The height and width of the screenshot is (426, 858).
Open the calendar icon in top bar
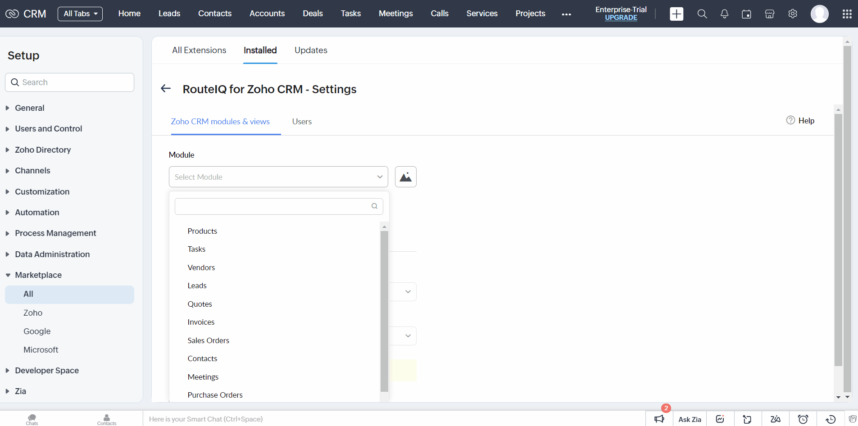click(746, 14)
